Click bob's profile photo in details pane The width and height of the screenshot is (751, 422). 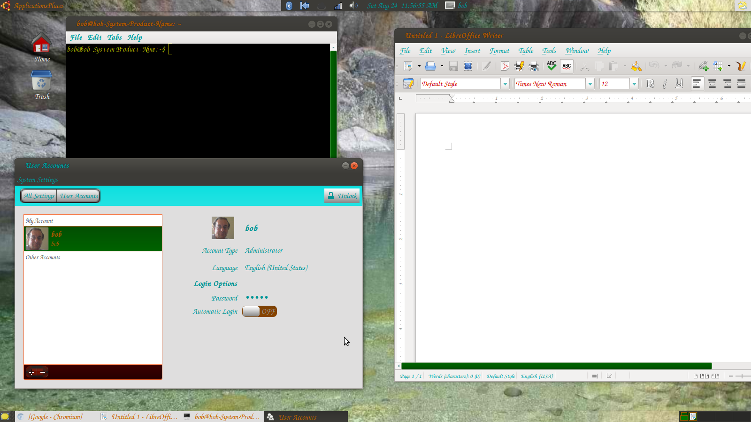pyautogui.click(x=223, y=228)
